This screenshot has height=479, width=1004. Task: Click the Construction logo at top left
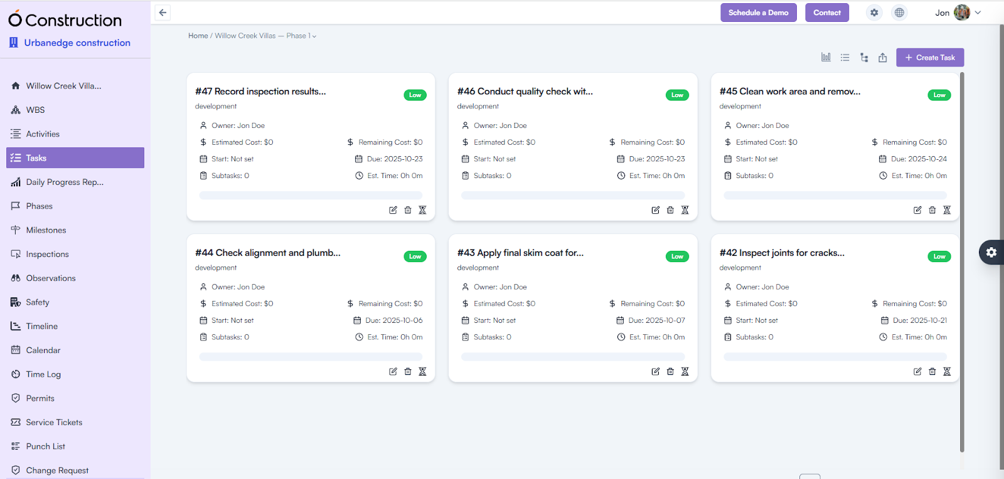pos(65,19)
